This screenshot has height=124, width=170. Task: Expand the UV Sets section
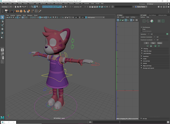tap(155, 119)
